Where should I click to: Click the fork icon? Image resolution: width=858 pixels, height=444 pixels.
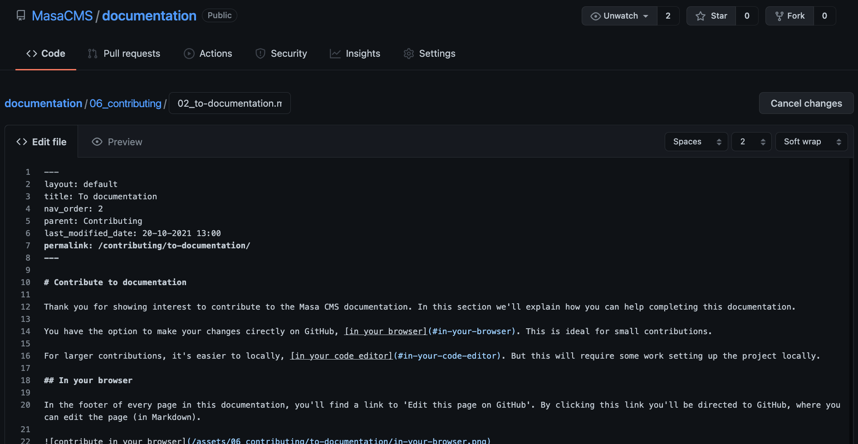[x=780, y=16]
